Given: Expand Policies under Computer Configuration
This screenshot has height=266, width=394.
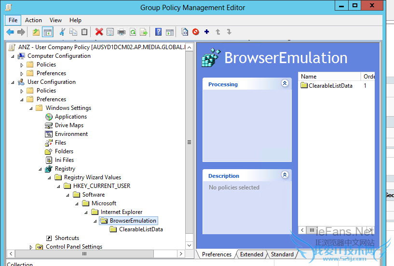Looking at the screenshot, I should (x=22, y=65).
